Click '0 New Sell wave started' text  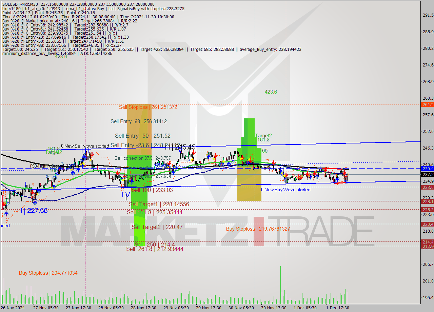pos(85,146)
